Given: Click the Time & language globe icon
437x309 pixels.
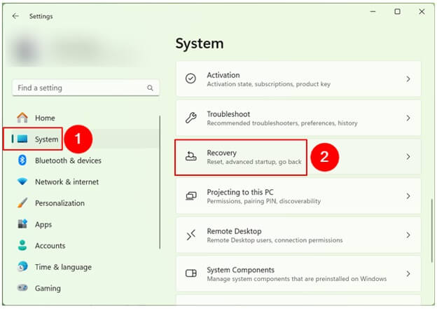Looking at the screenshot, I should click(x=22, y=267).
